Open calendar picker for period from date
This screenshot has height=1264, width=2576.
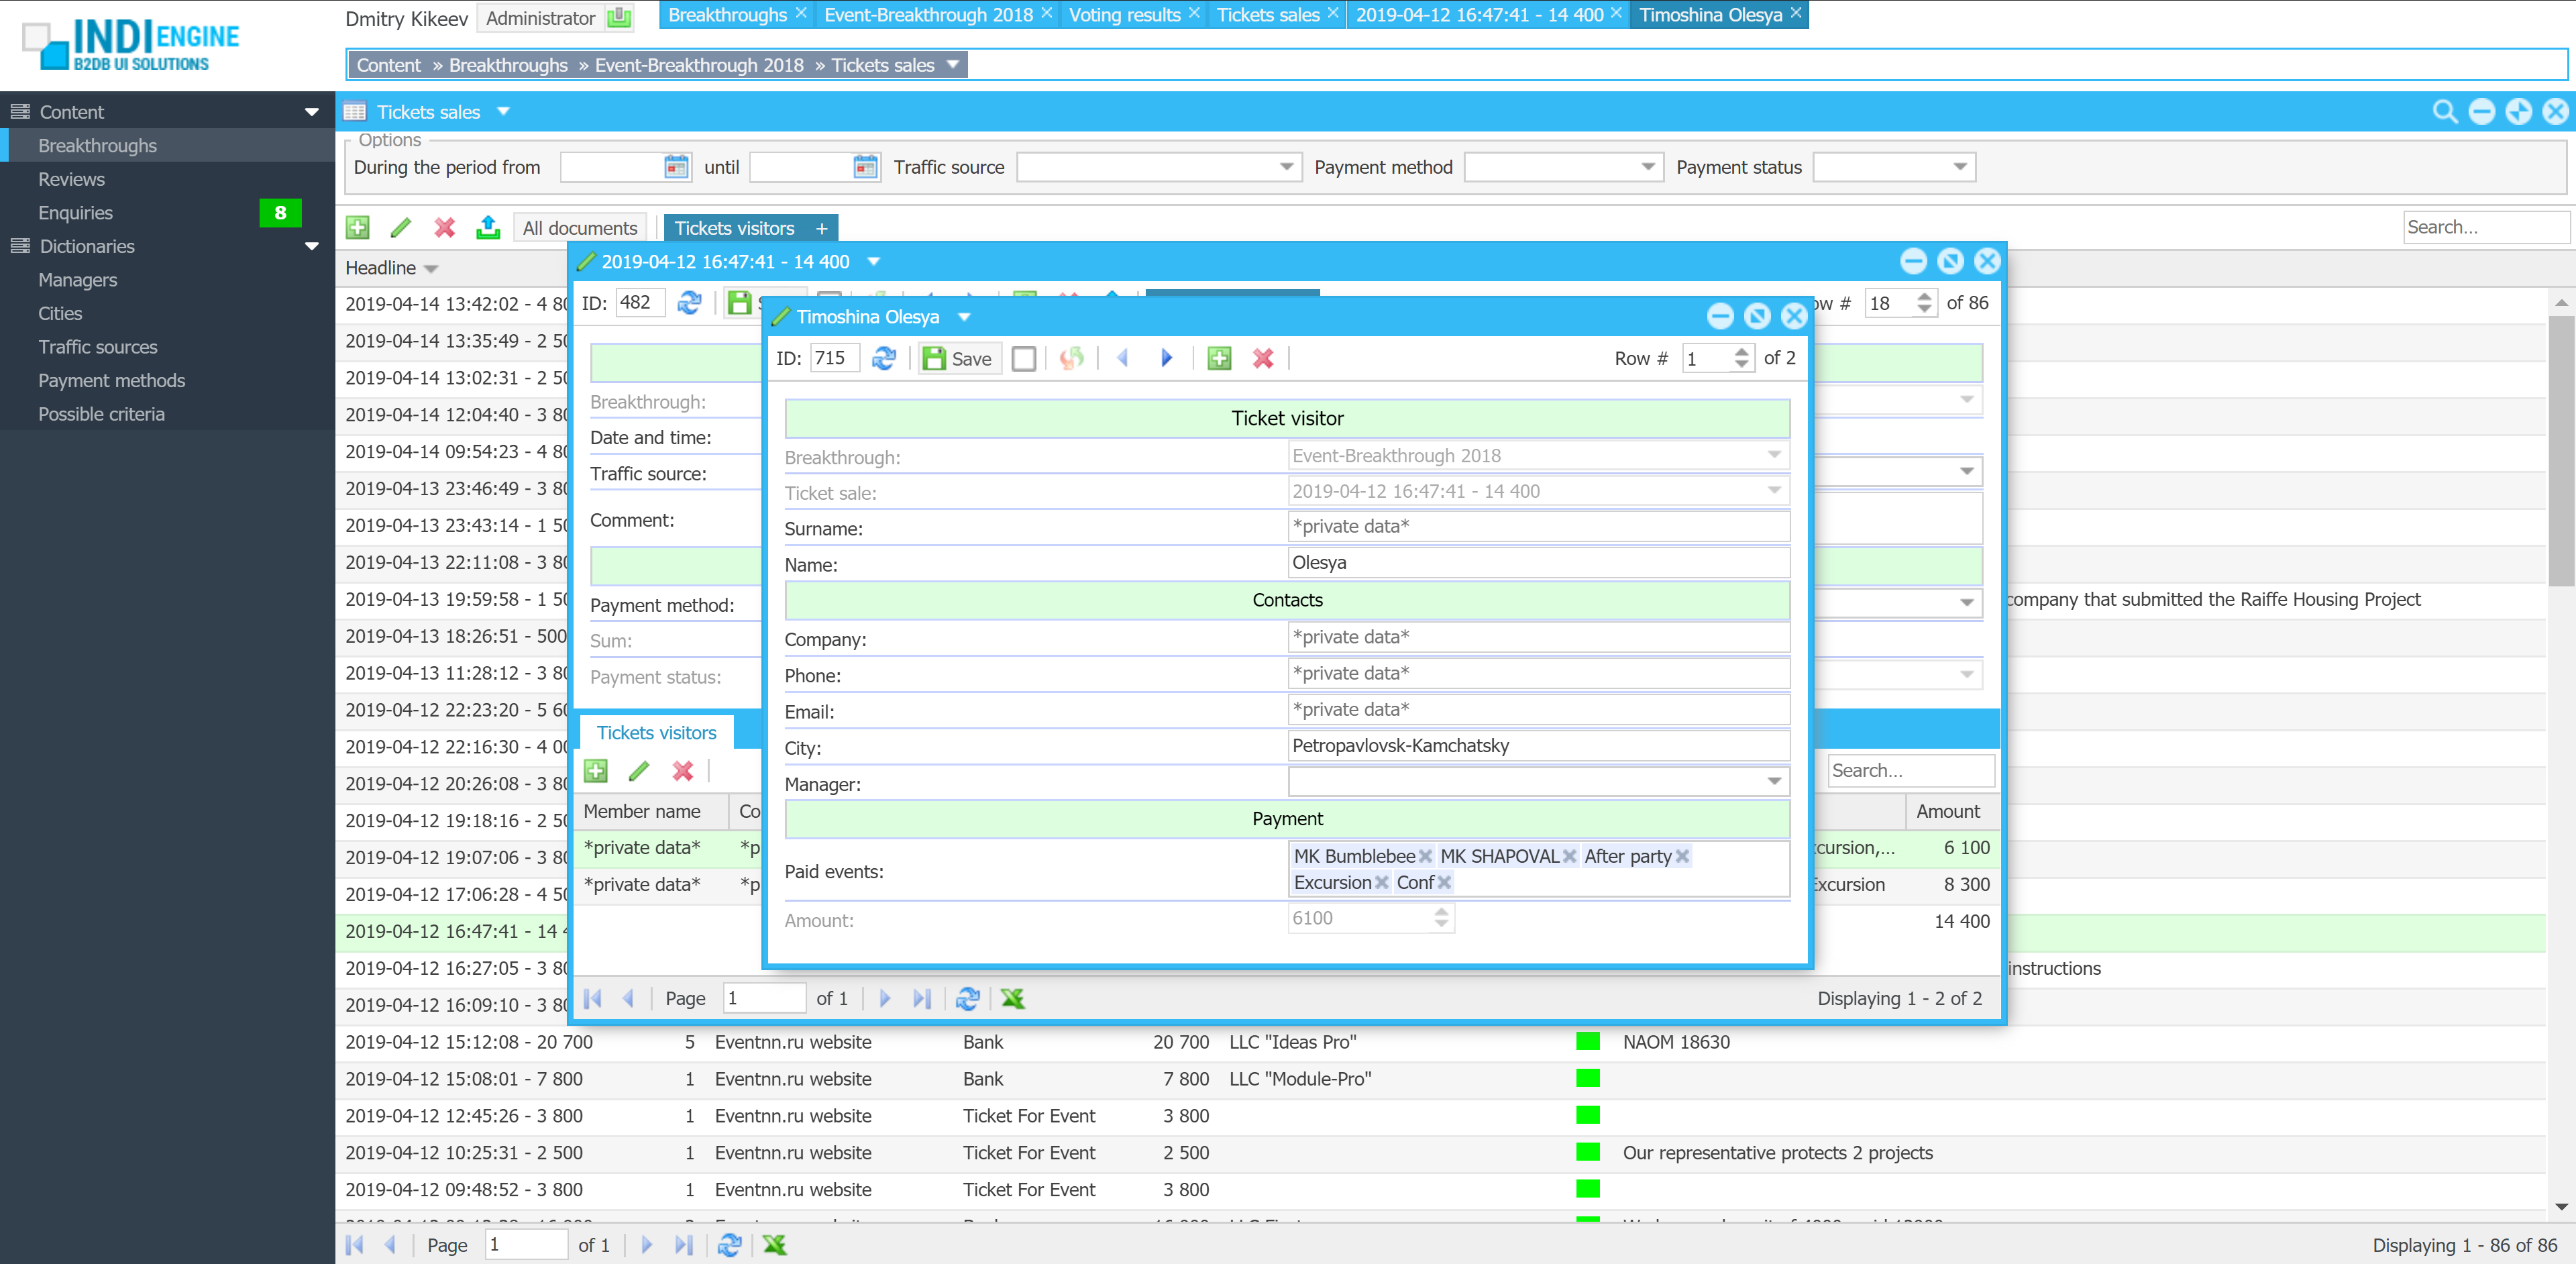coord(676,167)
